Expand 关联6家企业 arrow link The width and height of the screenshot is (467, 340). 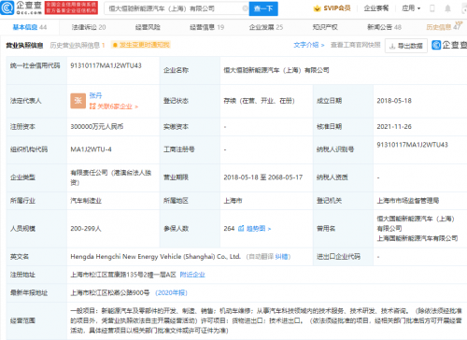pos(114,106)
